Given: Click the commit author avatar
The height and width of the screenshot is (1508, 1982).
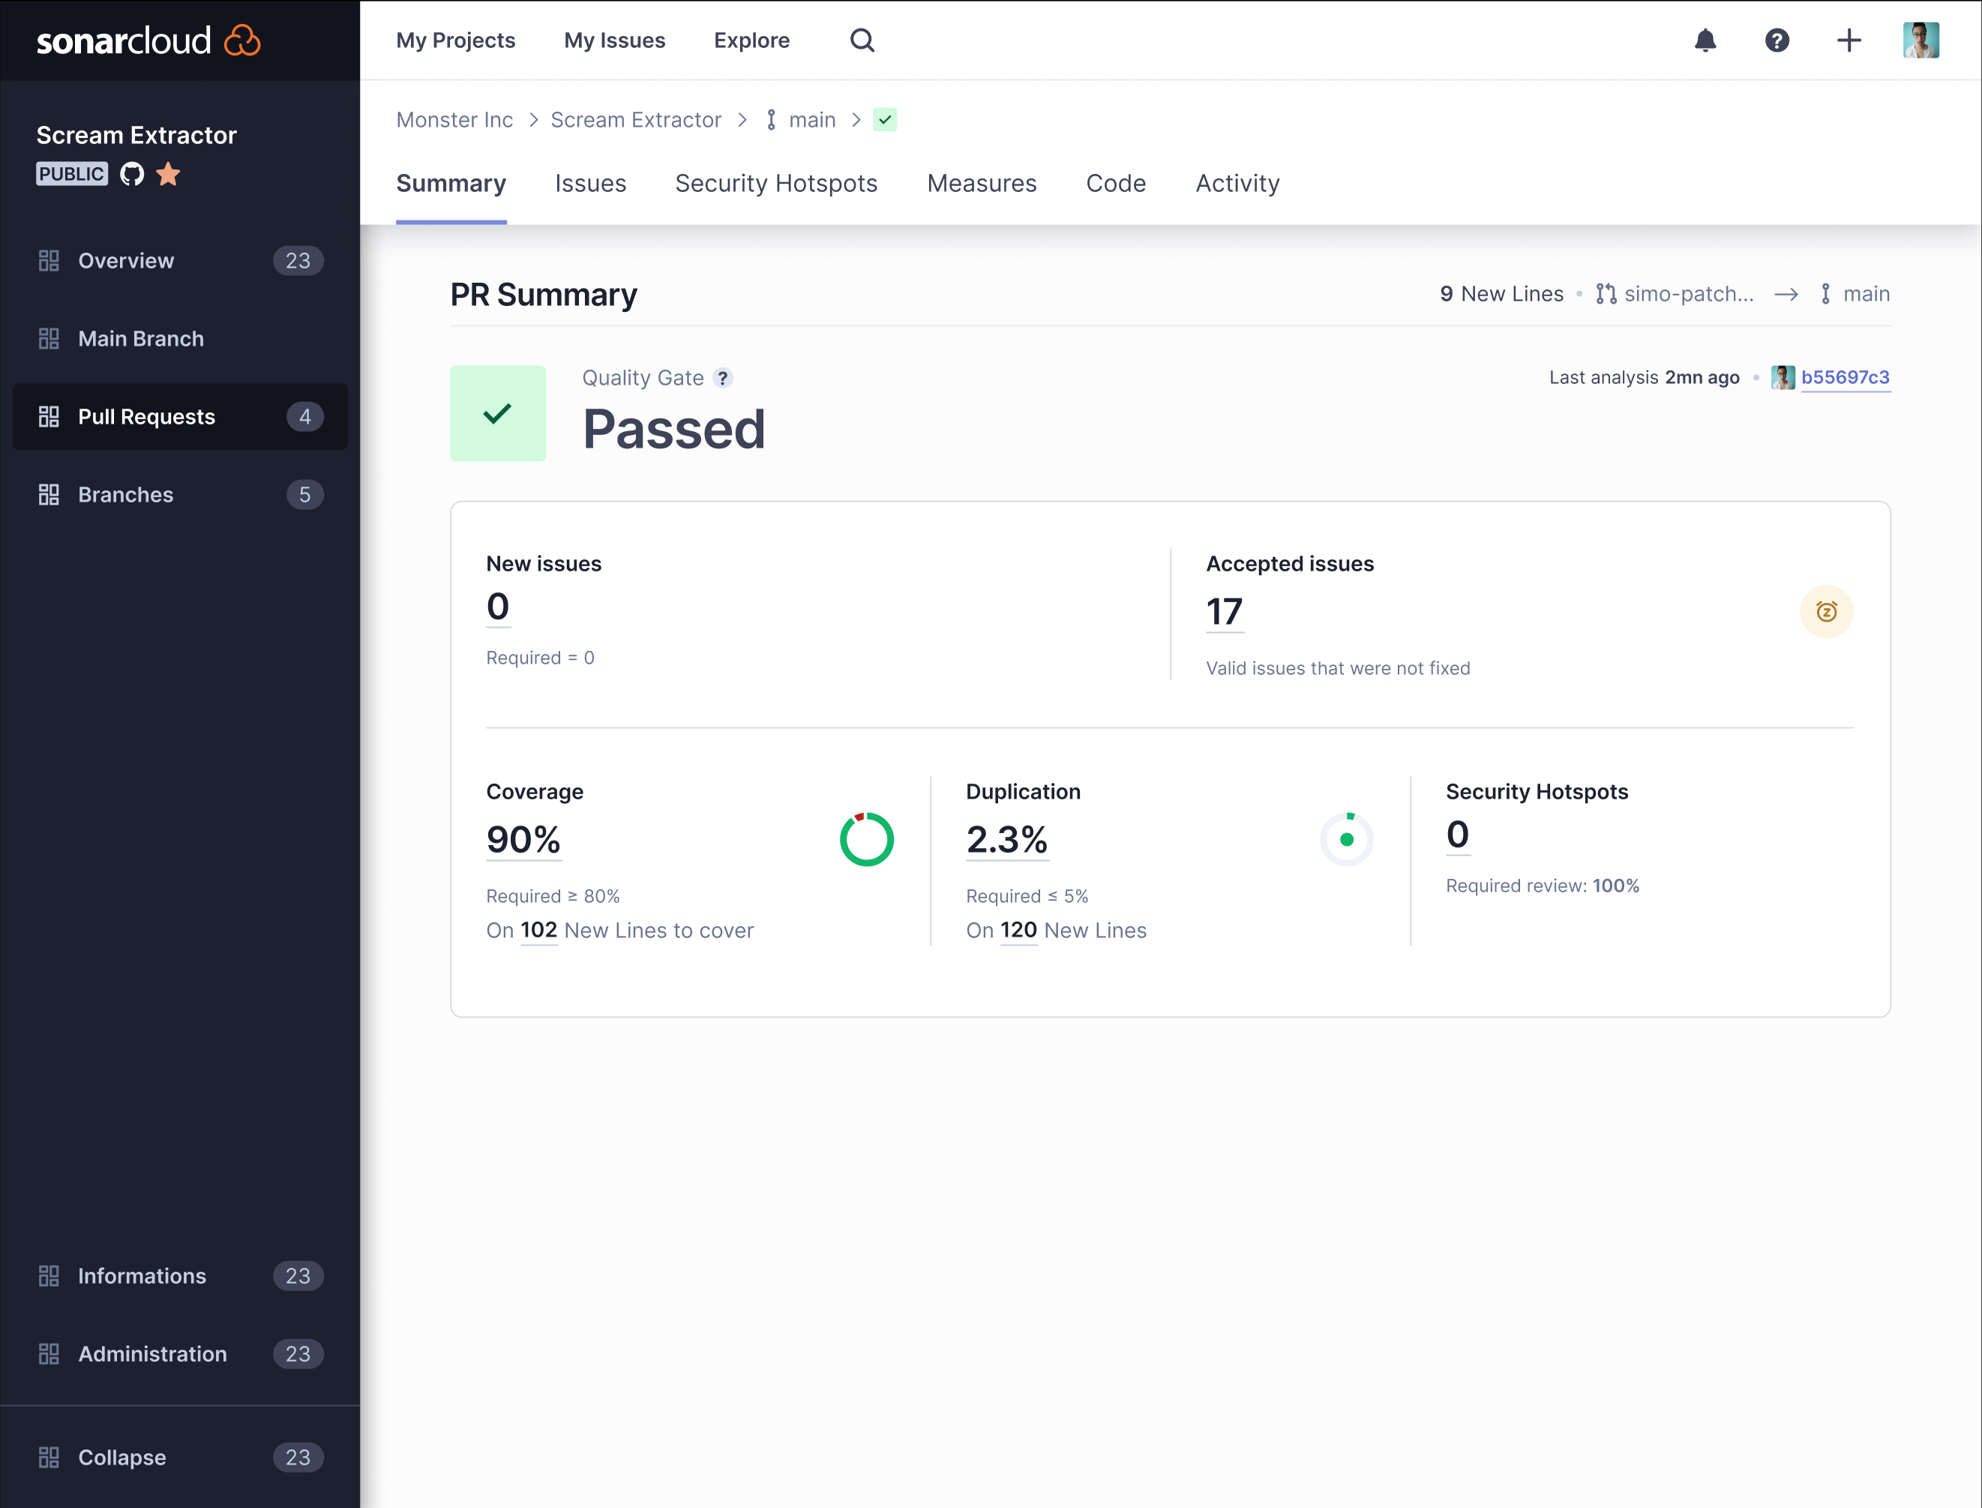Looking at the screenshot, I should pos(1783,377).
